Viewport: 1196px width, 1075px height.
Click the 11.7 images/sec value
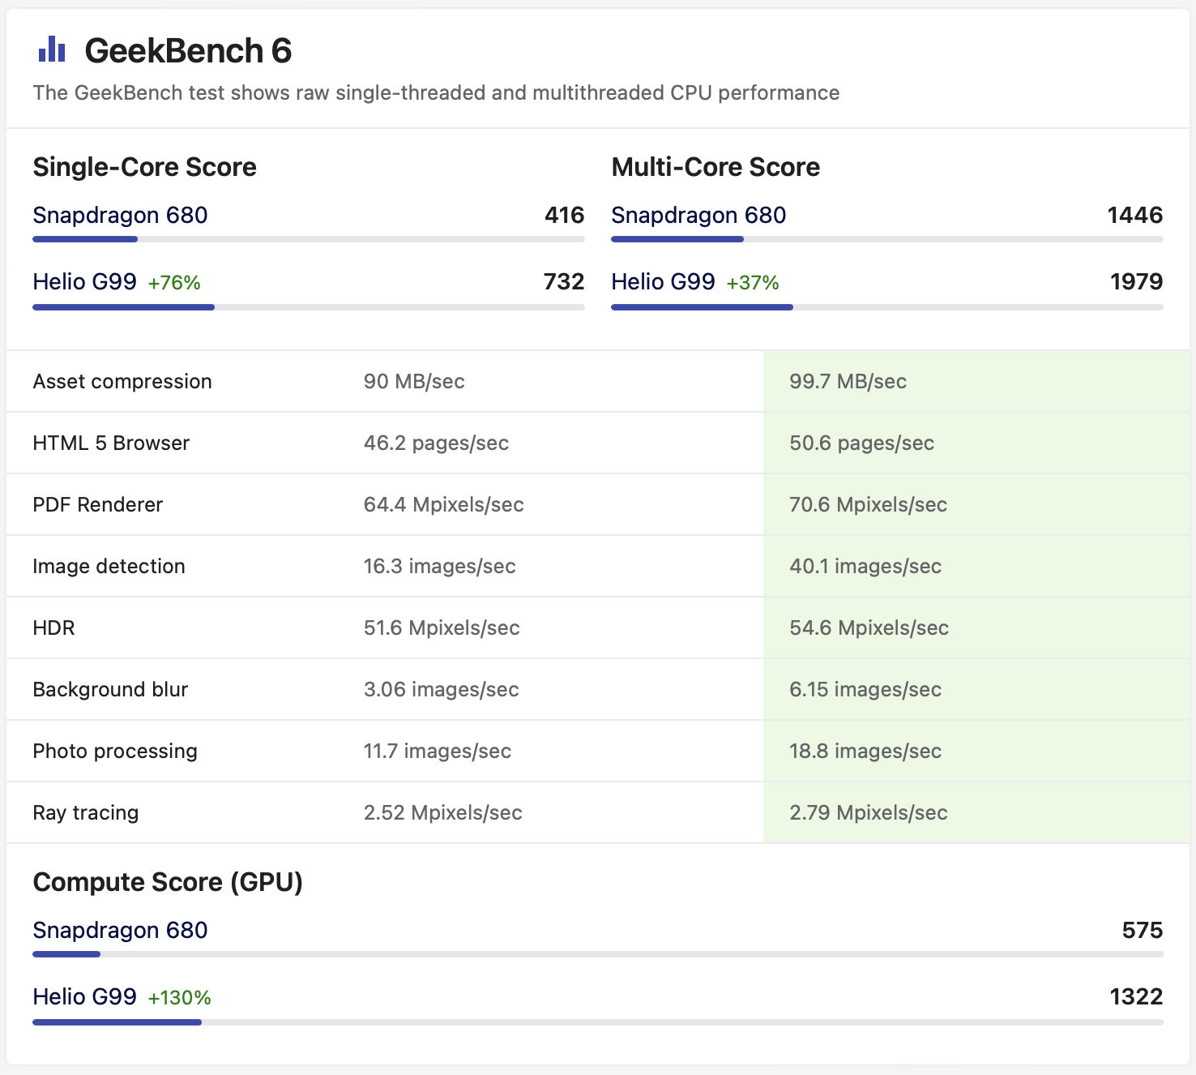pyautogui.click(x=438, y=751)
